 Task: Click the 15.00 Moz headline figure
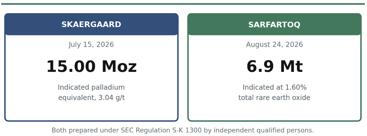coord(91,67)
